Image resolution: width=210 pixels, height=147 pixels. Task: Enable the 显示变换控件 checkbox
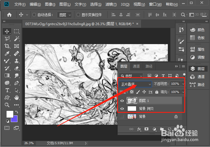click(78, 15)
